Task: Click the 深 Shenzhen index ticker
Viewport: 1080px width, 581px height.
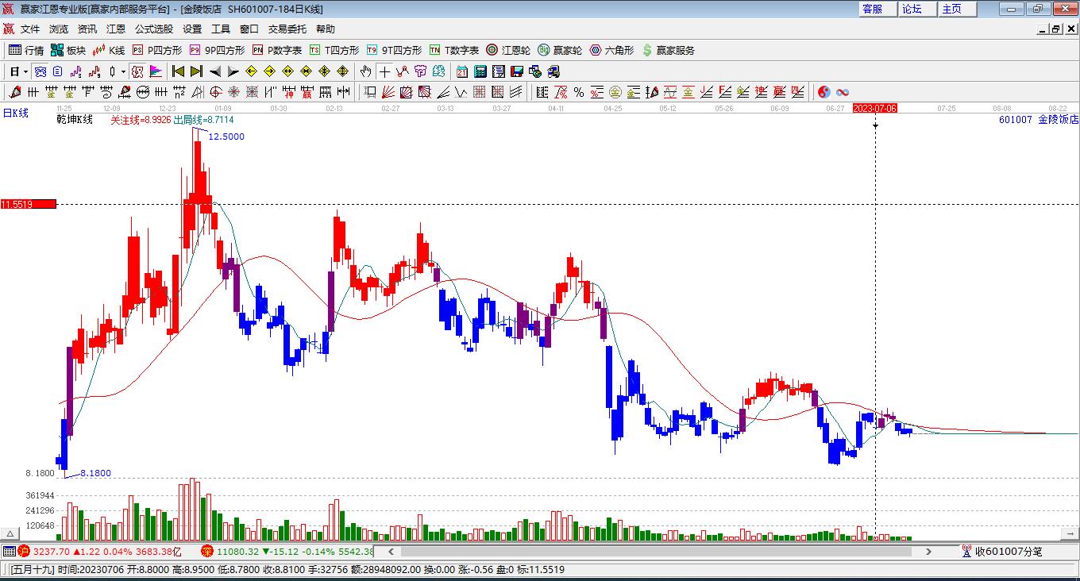Action: point(287,551)
